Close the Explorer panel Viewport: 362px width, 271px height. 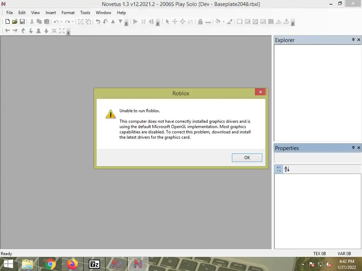coord(359,40)
